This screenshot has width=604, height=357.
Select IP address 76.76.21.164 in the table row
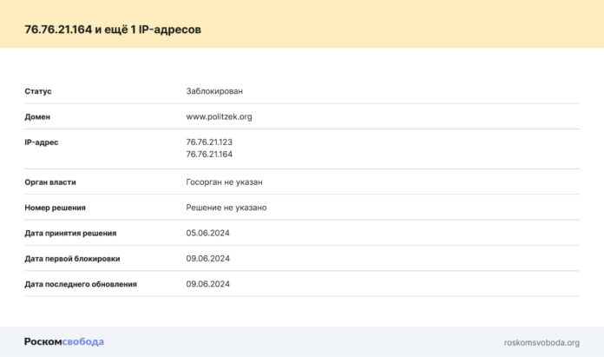(209, 154)
